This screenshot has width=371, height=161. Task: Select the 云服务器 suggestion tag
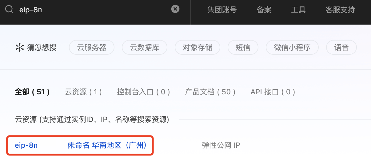tap(92, 48)
